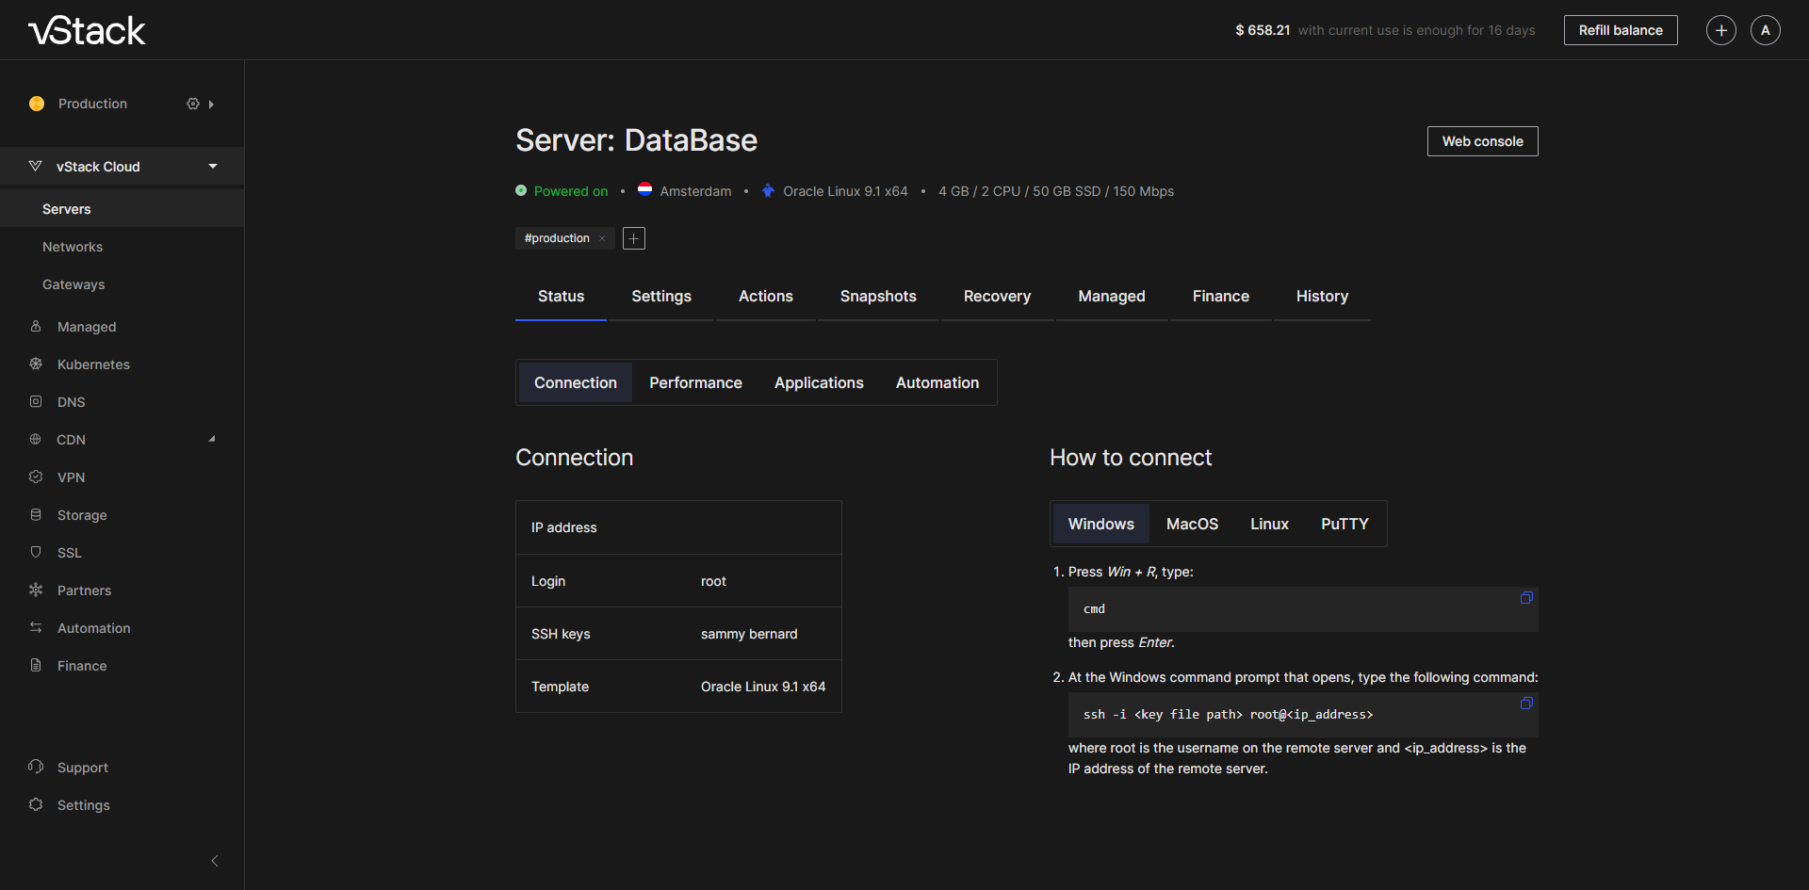Switch to the Finance server tab
Image resolution: width=1809 pixels, height=890 pixels.
pyautogui.click(x=1221, y=296)
